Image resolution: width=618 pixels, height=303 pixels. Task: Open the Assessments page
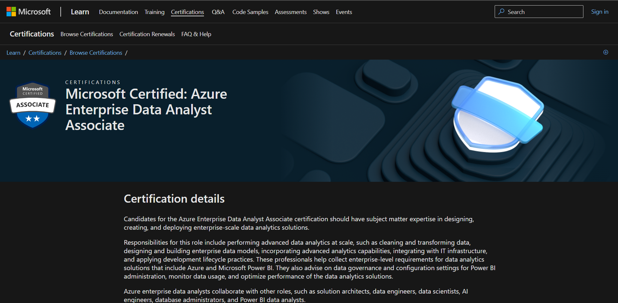point(290,12)
